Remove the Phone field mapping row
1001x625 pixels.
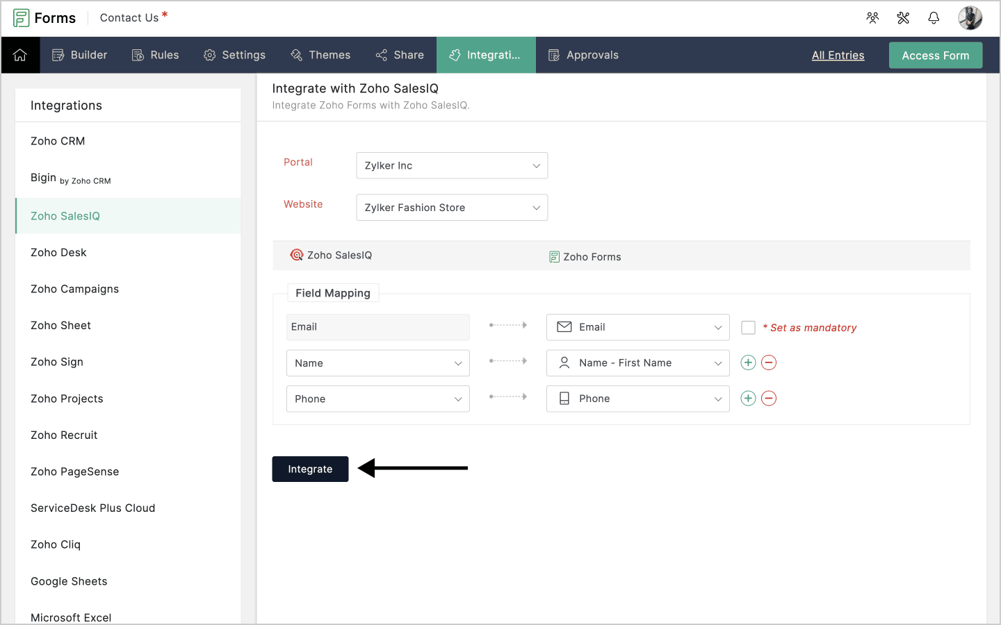point(769,399)
